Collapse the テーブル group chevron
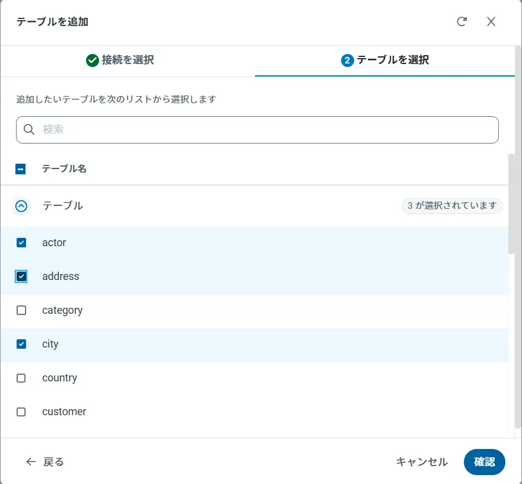This screenshot has width=522, height=484. 21,206
